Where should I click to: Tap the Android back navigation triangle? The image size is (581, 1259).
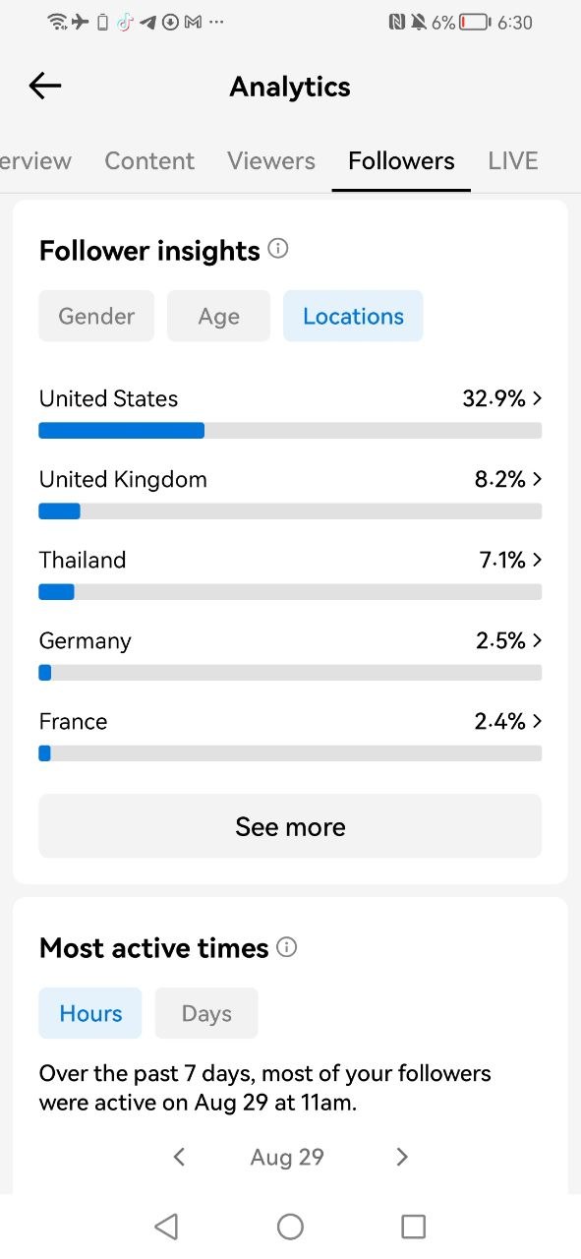tap(166, 1226)
